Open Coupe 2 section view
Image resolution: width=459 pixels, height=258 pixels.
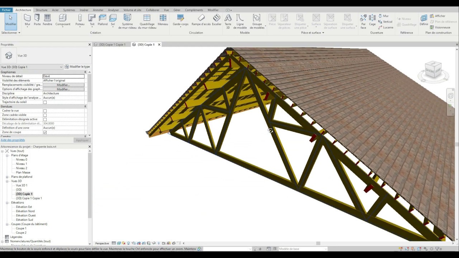pyautogui.click(x=21, y=233)
